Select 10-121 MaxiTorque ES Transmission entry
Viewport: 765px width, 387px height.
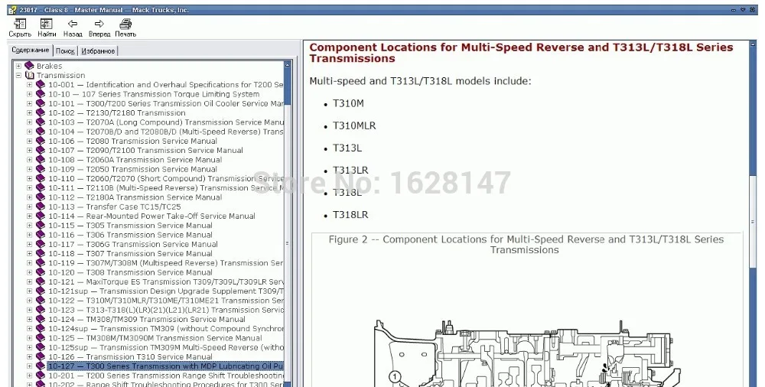pyautogui.click(x=166, y=281)
